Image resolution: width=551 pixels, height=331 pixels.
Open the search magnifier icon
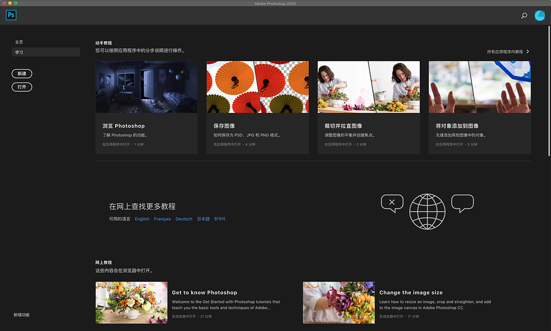click(x=524, y=16)
